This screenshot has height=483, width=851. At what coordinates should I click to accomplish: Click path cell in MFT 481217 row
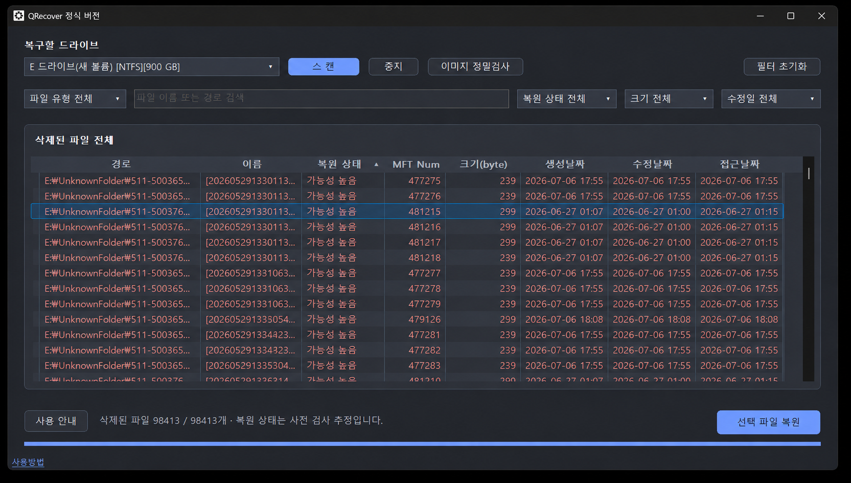(117, 242)
